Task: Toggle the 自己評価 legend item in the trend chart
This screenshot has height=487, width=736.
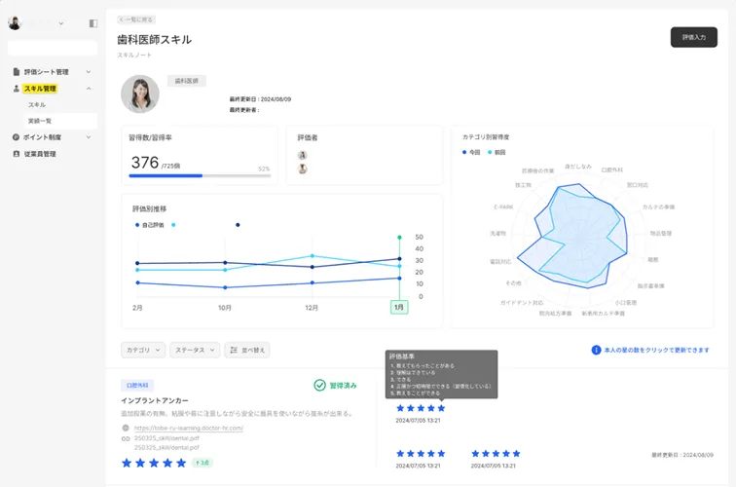Action: 150,225
